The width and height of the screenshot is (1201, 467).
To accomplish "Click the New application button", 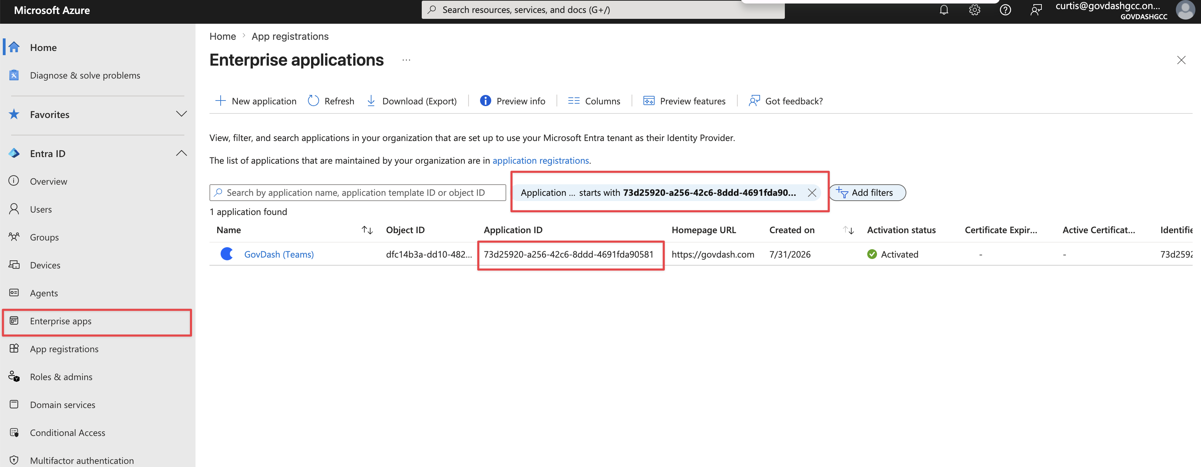I will tap(256, 101).
